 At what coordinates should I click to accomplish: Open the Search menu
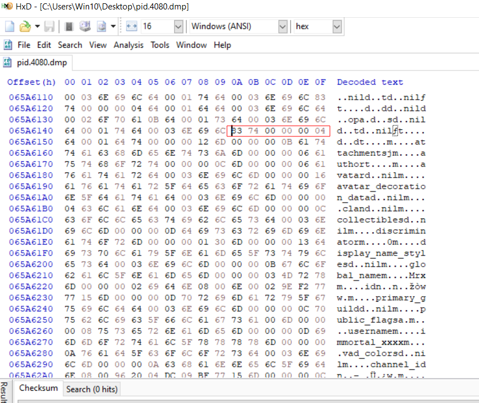pos(70,45)
